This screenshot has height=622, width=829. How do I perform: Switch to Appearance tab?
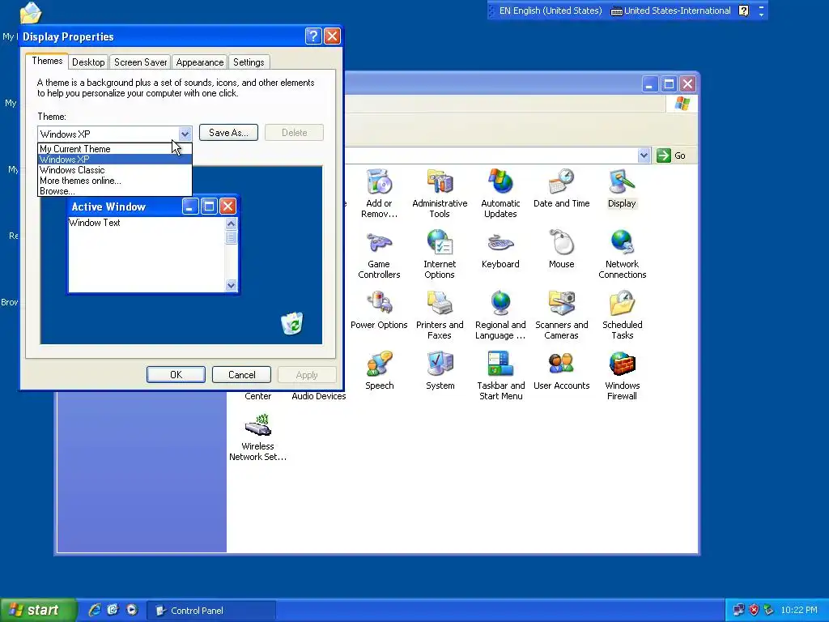coord(200,62)
